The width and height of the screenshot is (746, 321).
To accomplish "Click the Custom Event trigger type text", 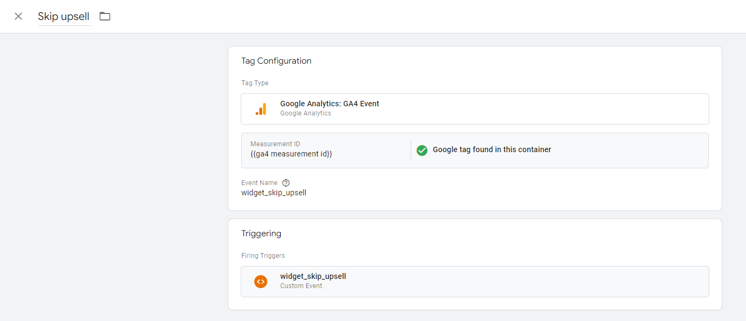I will tap(301, 286).
